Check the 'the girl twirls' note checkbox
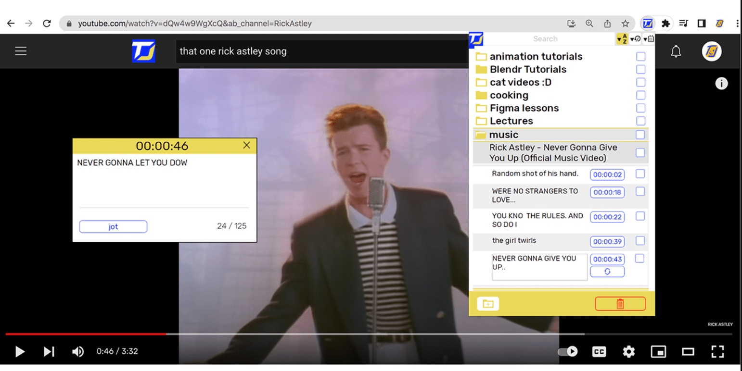The width and height of the screenshot is (742, 371). (640, 241)
